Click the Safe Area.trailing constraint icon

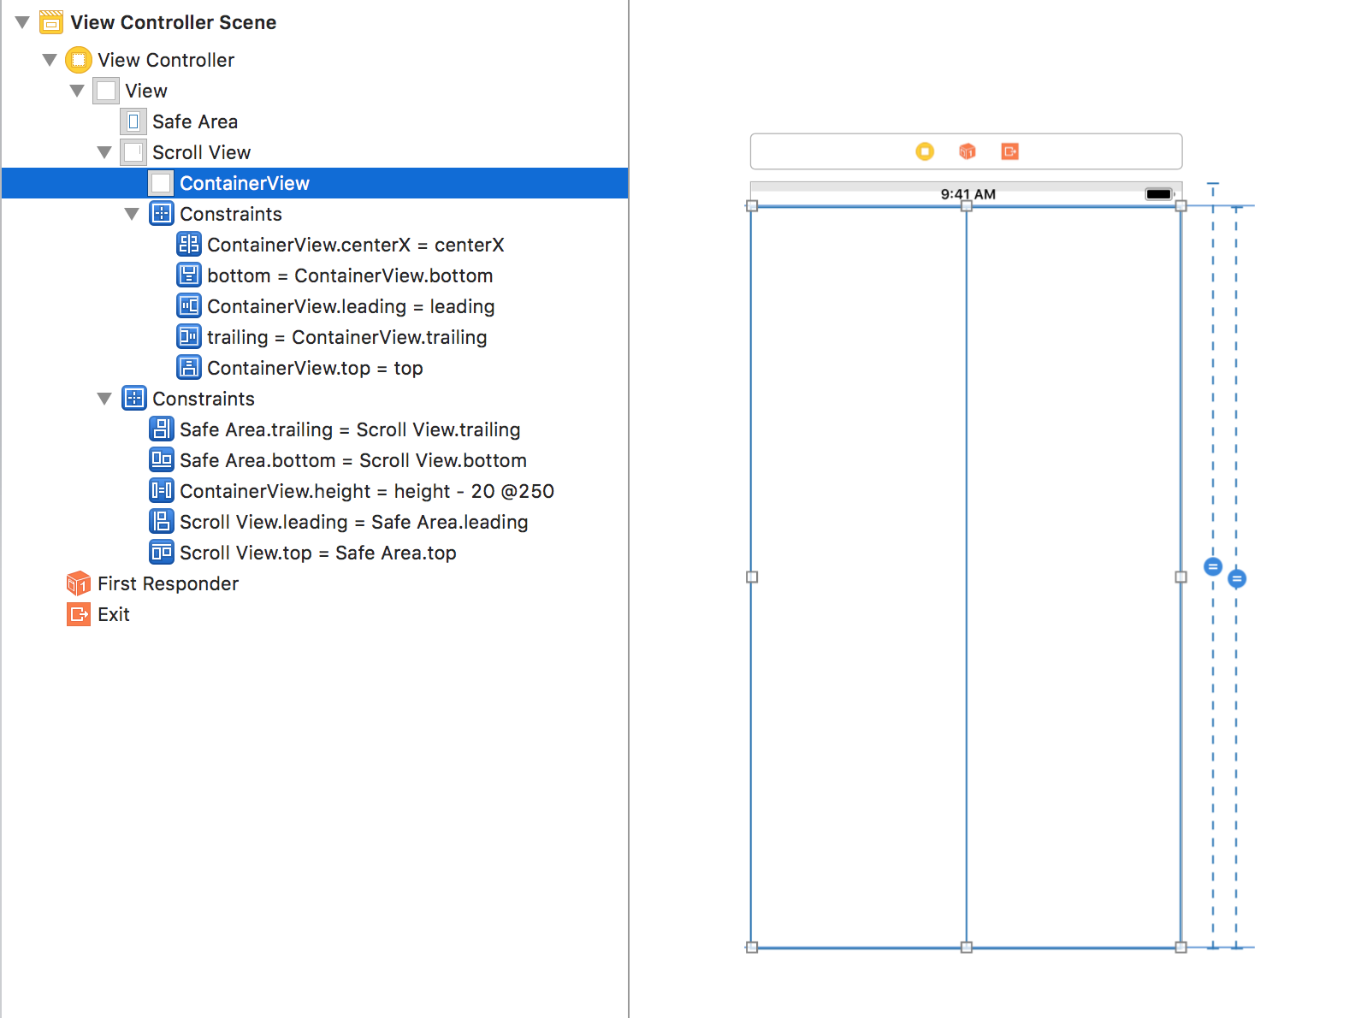tap(162, 429)
